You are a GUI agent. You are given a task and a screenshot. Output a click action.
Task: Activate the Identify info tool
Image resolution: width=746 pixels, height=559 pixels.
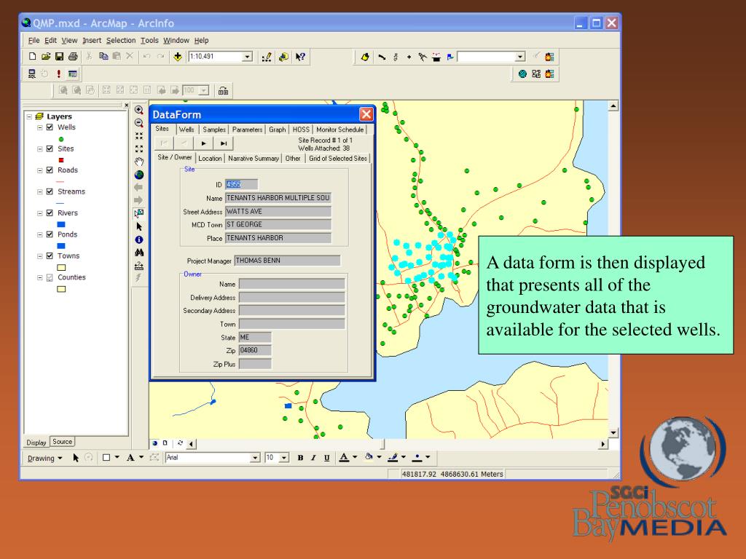tap(139, 239)
